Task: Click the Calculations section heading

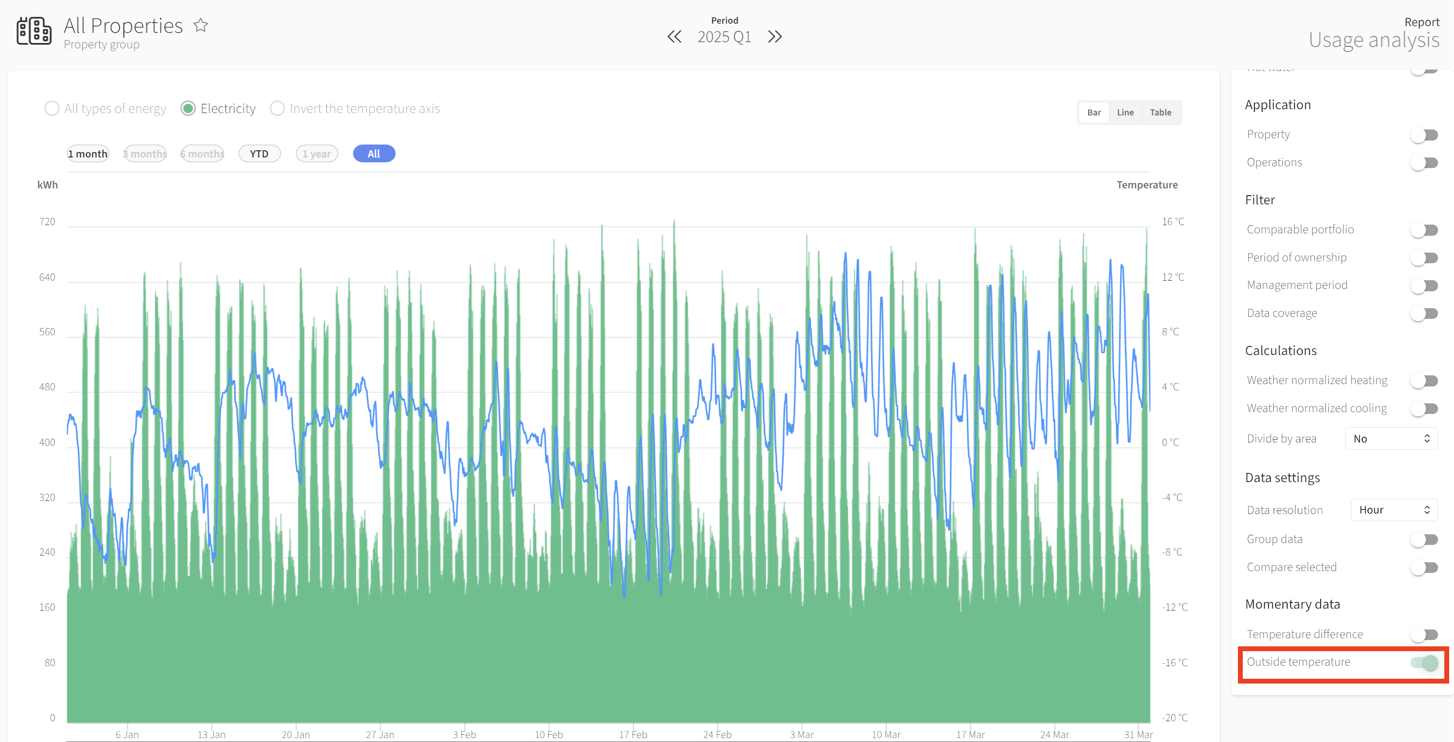Action: (1281, 350)
